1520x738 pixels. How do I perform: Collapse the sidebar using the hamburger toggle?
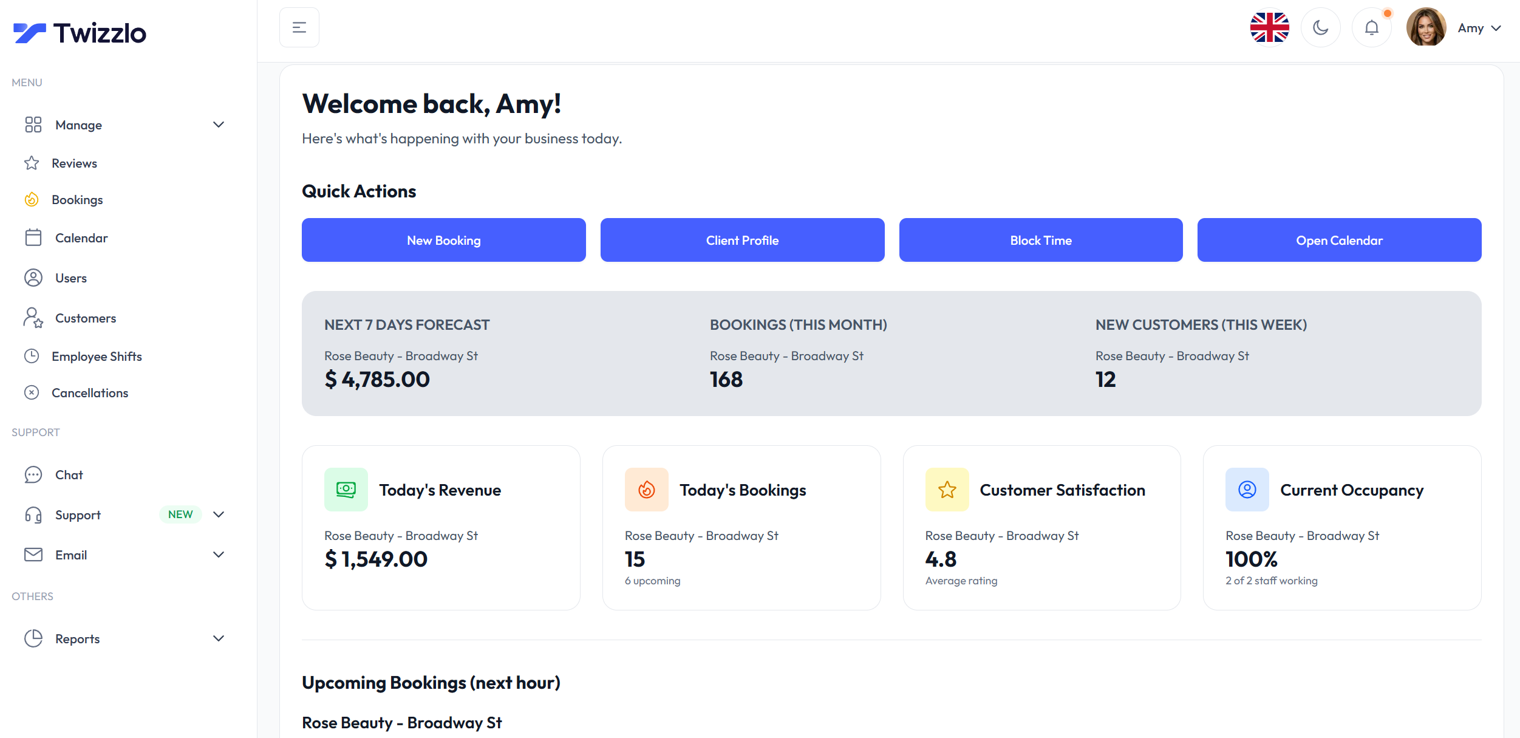(299, 27)
